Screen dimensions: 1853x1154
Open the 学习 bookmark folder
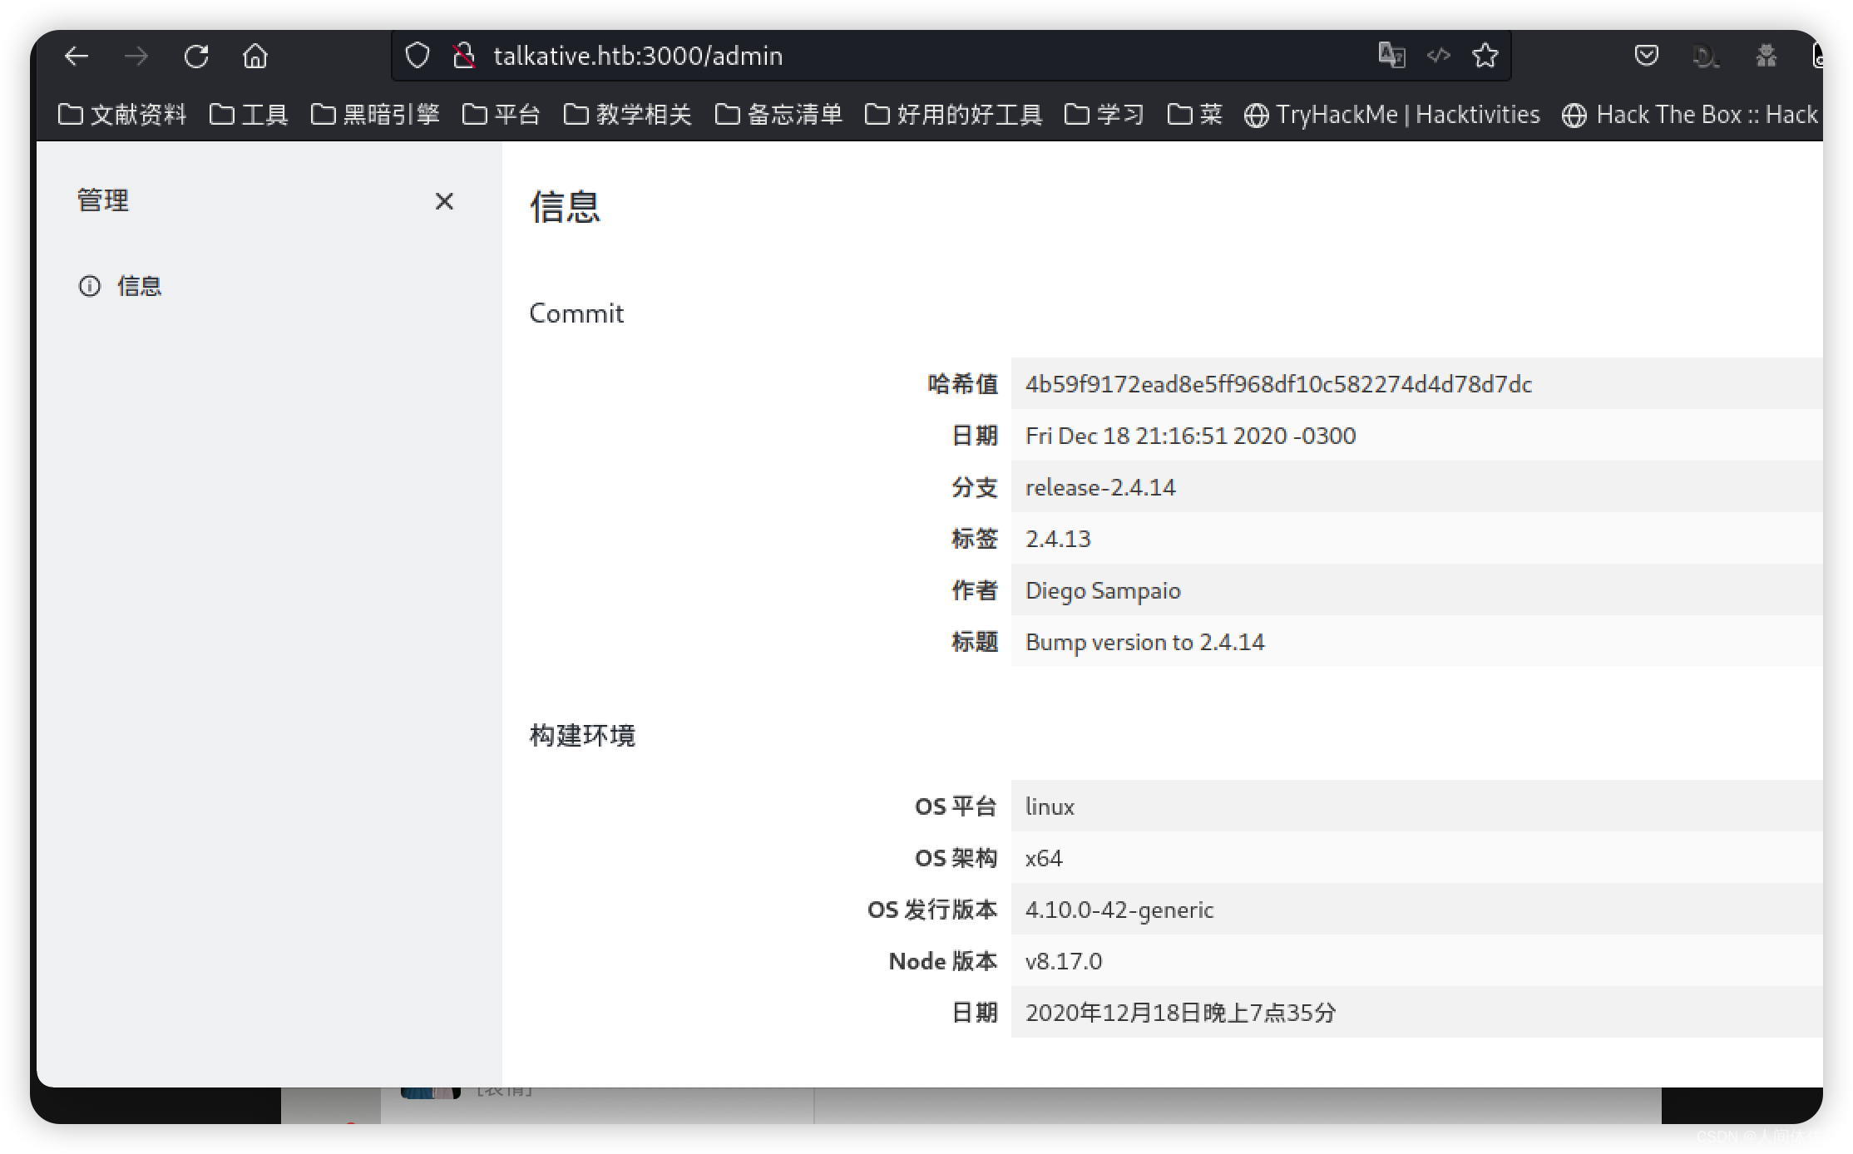[x=1104, y=114]
